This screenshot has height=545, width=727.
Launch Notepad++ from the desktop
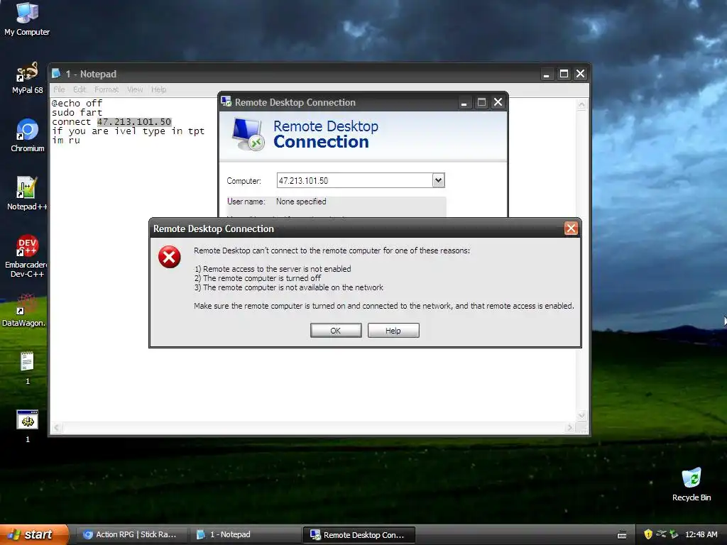(x=27, y=194)
